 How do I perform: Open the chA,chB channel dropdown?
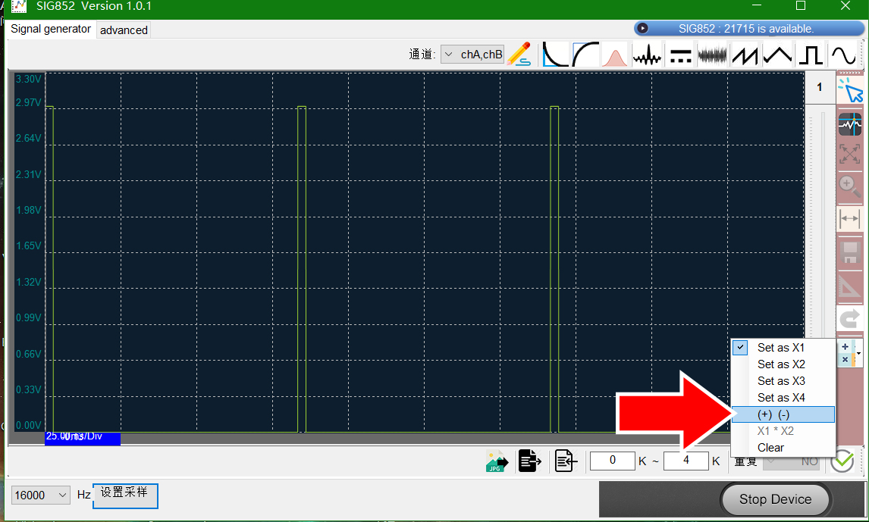[472, 55]
